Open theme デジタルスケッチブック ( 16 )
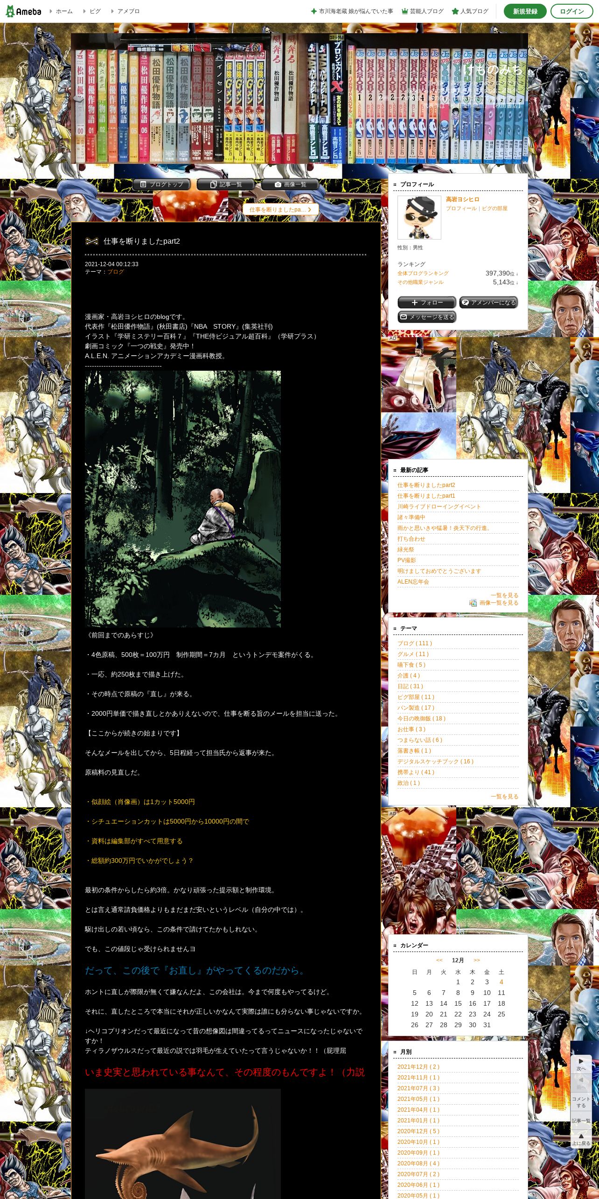Viewport: 599px width, 1199px height. (x=435, y=762)
